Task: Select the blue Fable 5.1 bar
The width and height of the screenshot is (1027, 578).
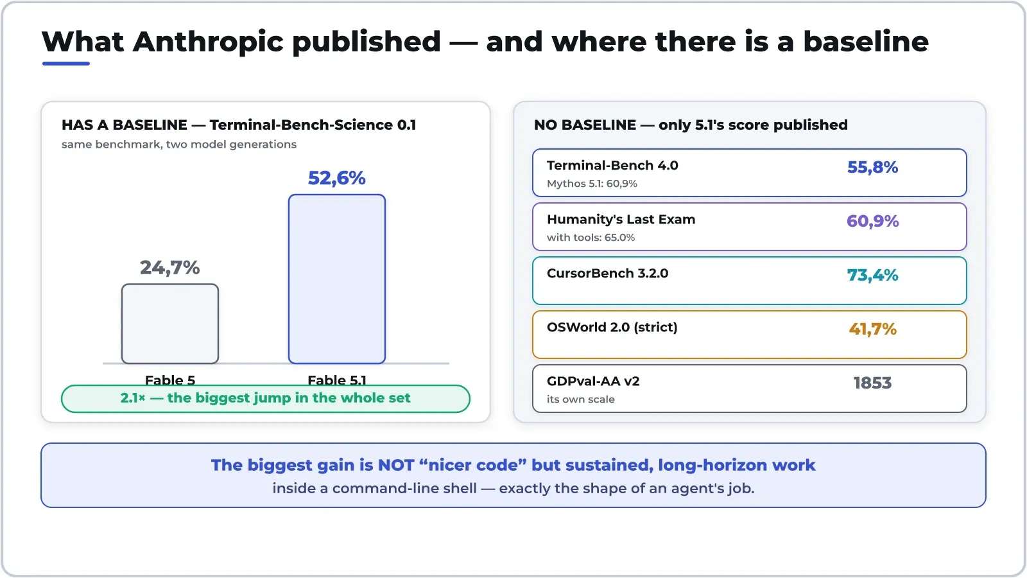Action: 337,279
